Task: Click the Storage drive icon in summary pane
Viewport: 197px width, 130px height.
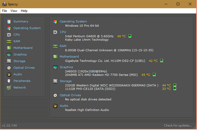Action: coord(55,81)
